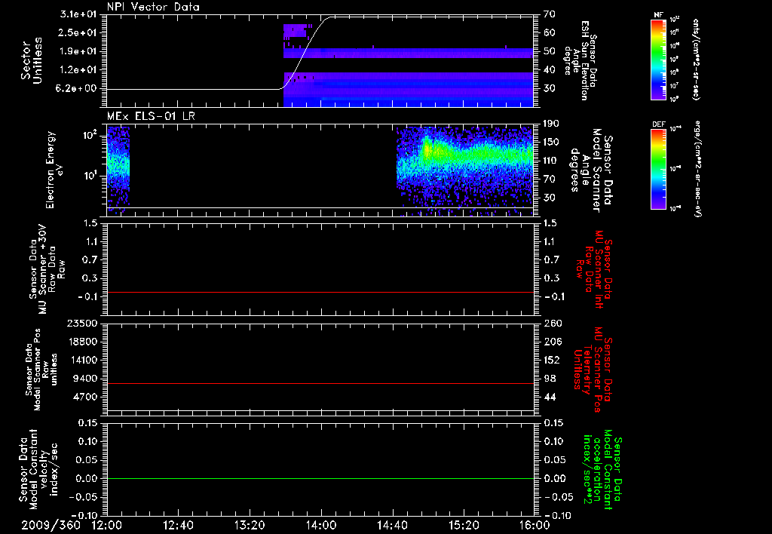This screenshot has height=534, width=772.
Task: Click the 18800 scanner position tick
Action: [x=83, y=342]
